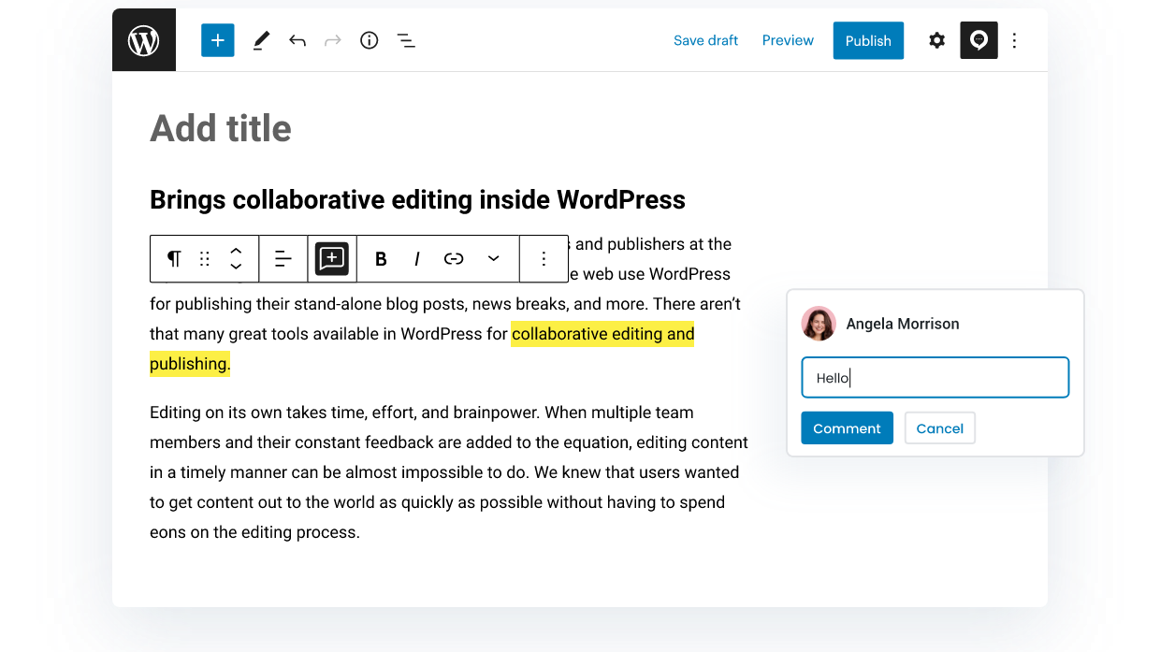Toggle the comments speech-bubble panel
This screenshot has height=652, width=1160.
coord(979,40)
